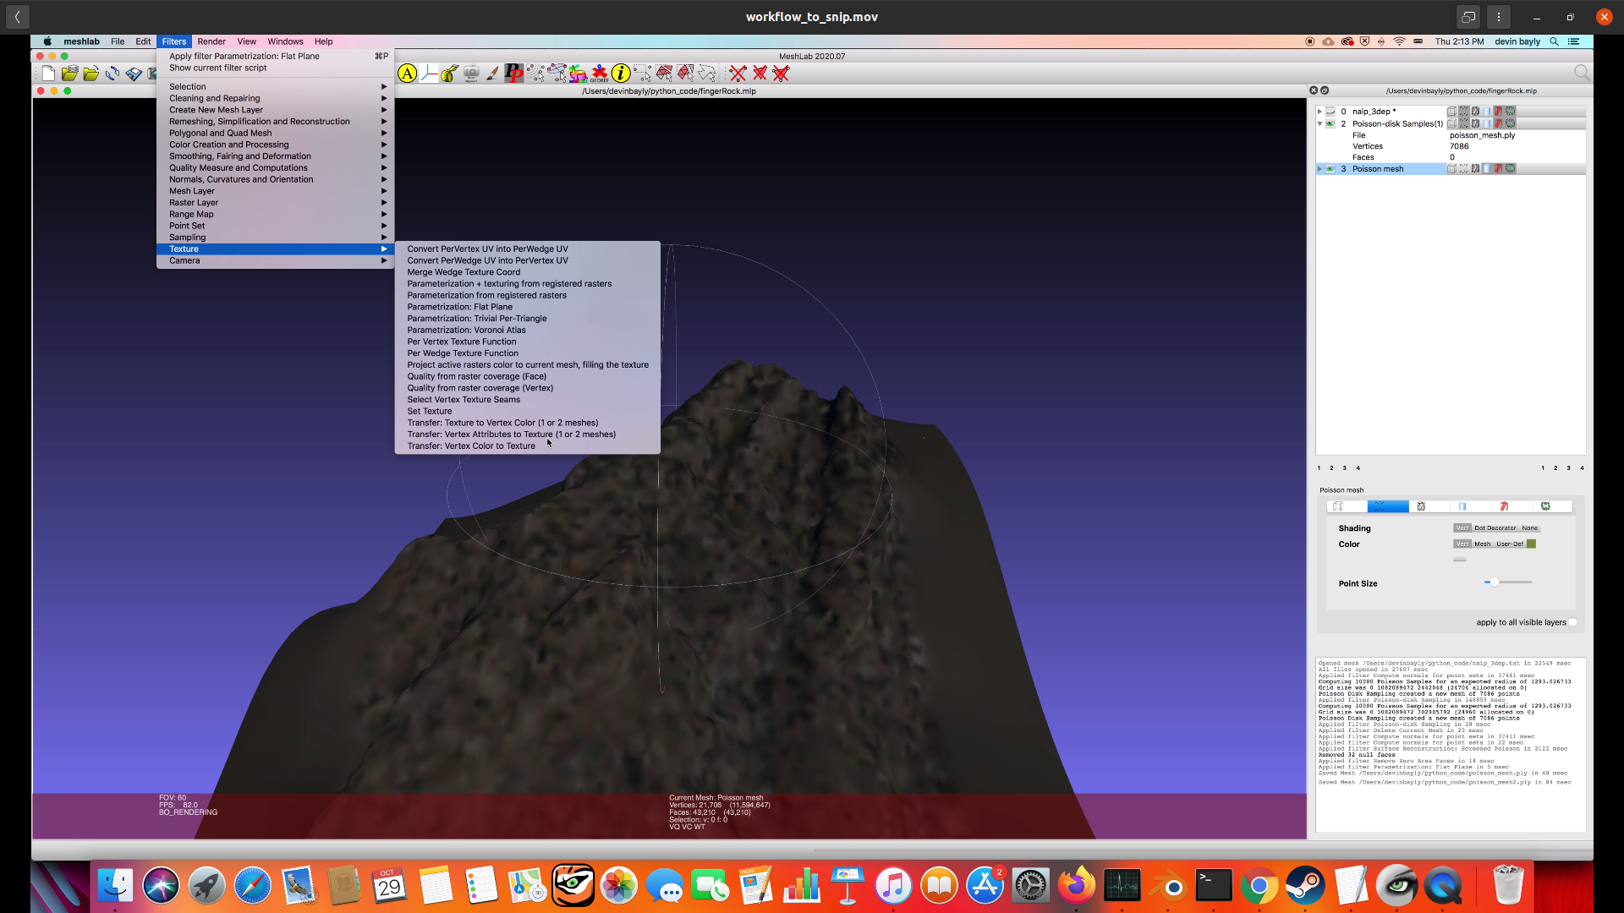The height and width of the screenshot is (913, 1624).
Task: Expand Remeshing, Simplification and Reconstruction submenu
Action: [275, 122]
